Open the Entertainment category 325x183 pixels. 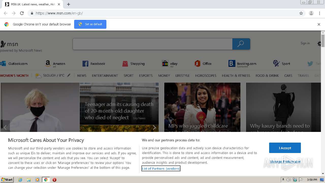[105, 75]
